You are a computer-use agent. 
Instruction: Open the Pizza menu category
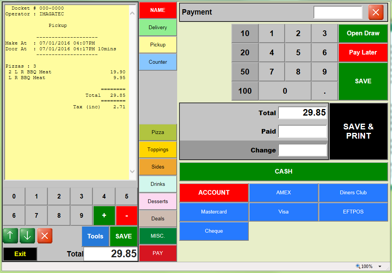(158, 132)
